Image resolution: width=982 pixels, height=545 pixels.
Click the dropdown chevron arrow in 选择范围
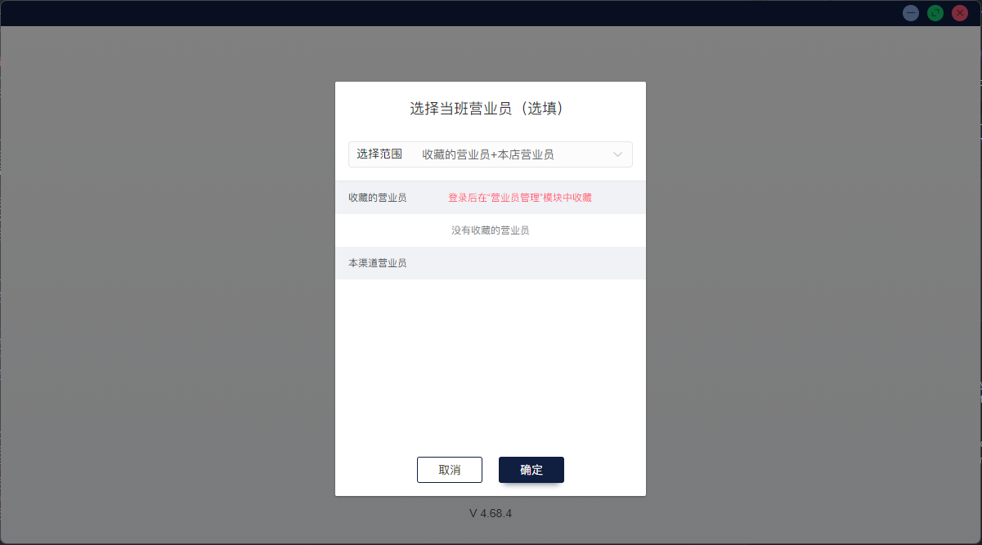(x=618, y=154)
